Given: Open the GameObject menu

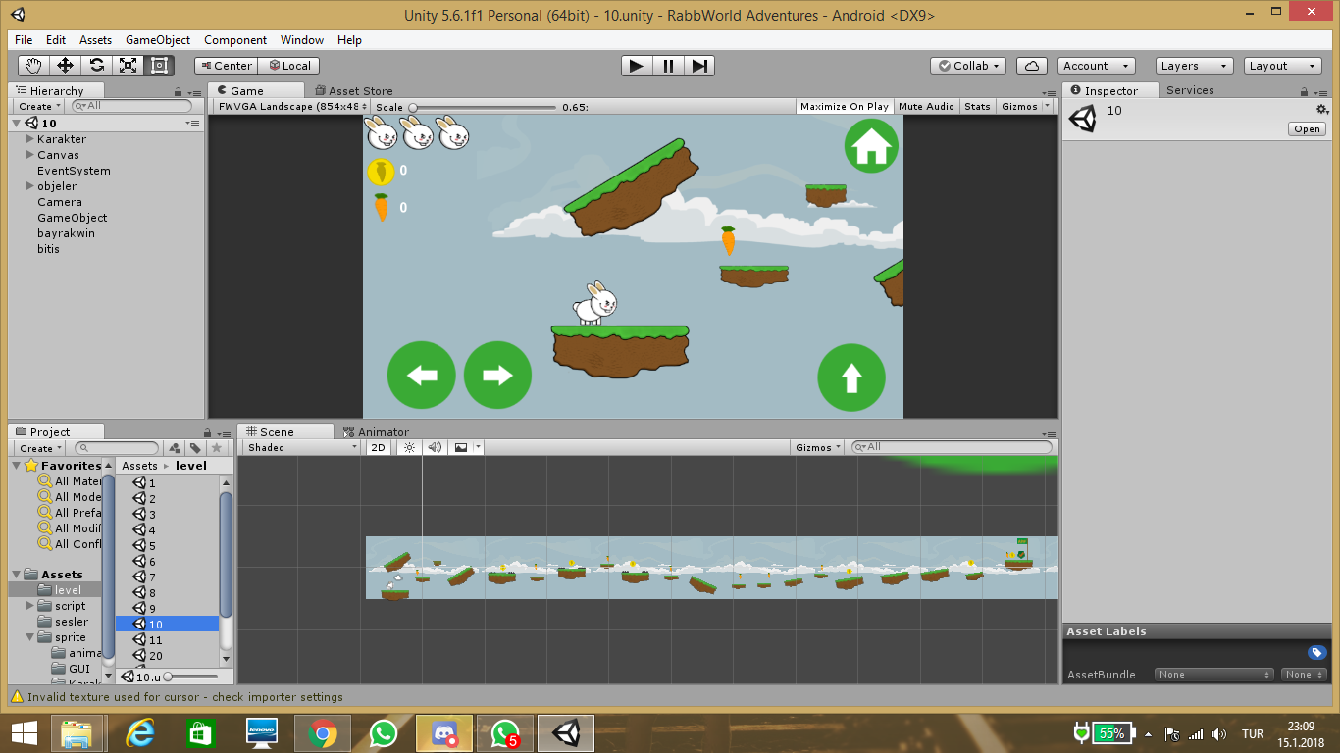Looking at the screenshot, I should [x=158, y=40].
